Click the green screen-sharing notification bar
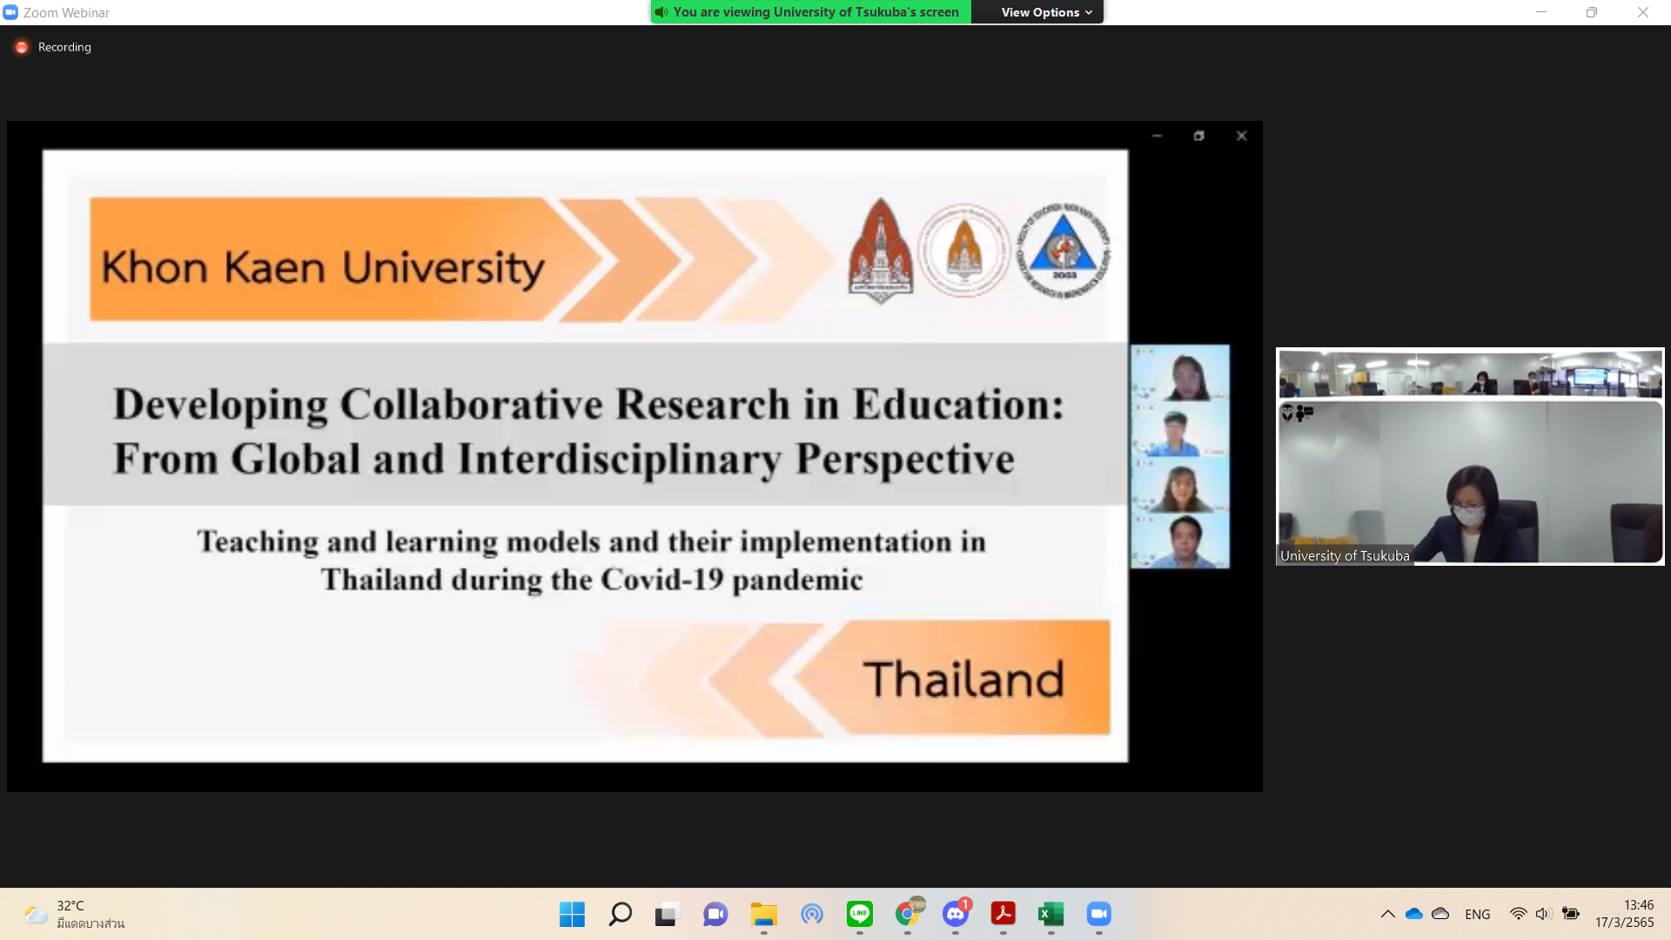Viewport: 1671px width, 940px height. [810, 12]
